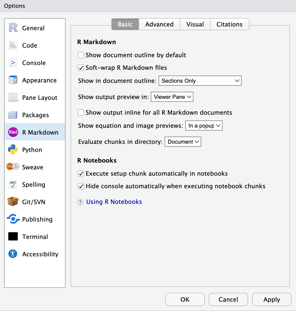The image size is (296, 311).
Task: Select the Sweave Rnw PDF icon
Action: pyautogui.click(x=13, y=167)
